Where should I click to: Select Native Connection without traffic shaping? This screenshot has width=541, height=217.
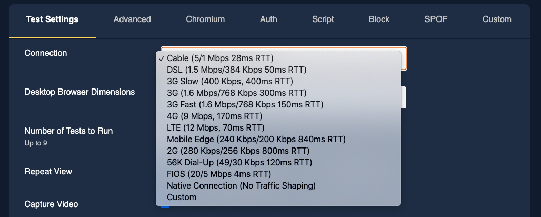[x=241, y=185]
